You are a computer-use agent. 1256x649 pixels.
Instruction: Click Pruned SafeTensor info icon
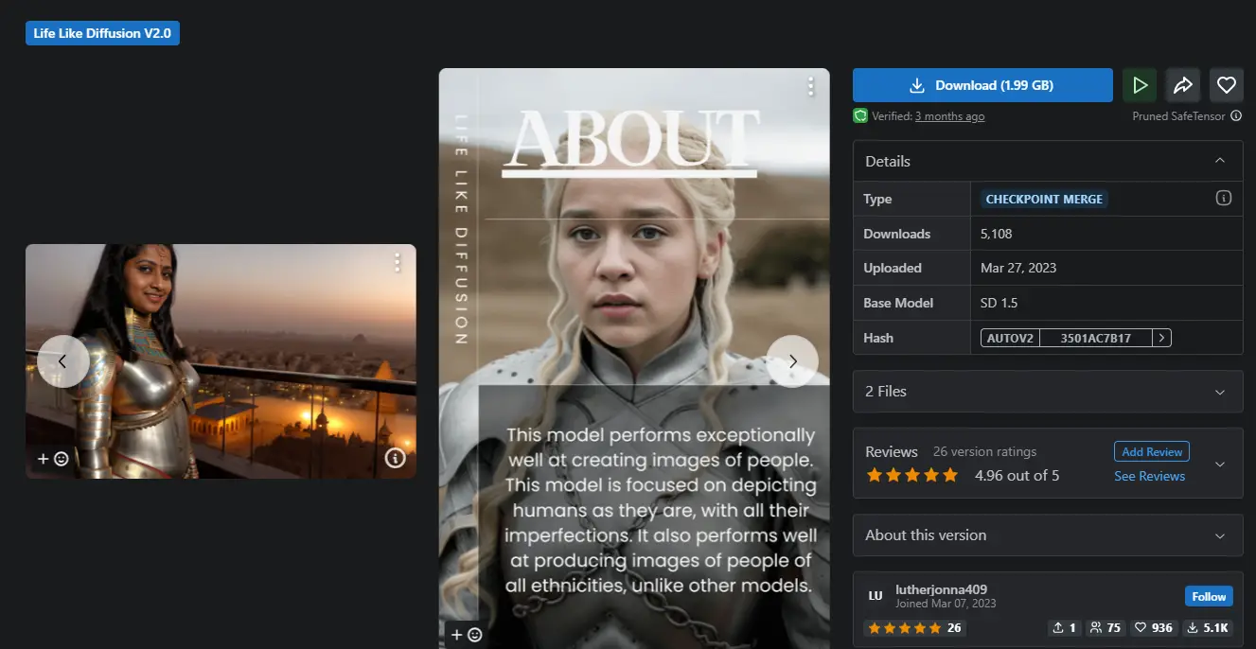[1235, 116]
